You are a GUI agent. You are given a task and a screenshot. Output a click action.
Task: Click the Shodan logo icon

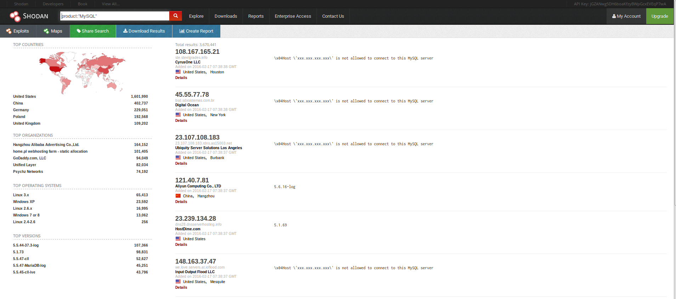[15, 16]
